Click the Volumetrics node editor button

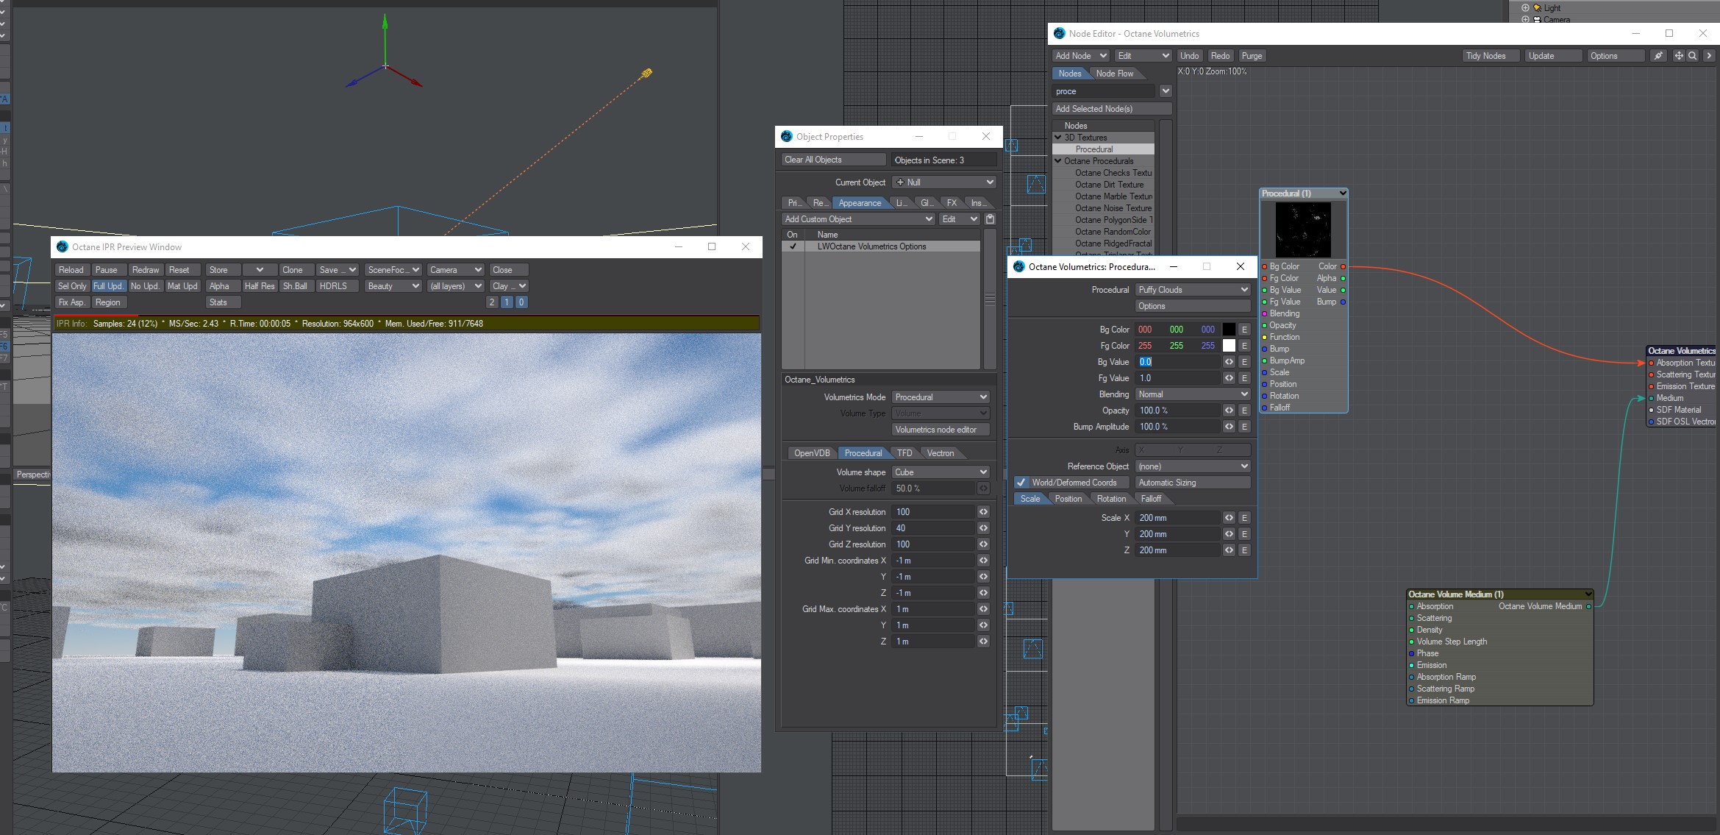[941, 430]
